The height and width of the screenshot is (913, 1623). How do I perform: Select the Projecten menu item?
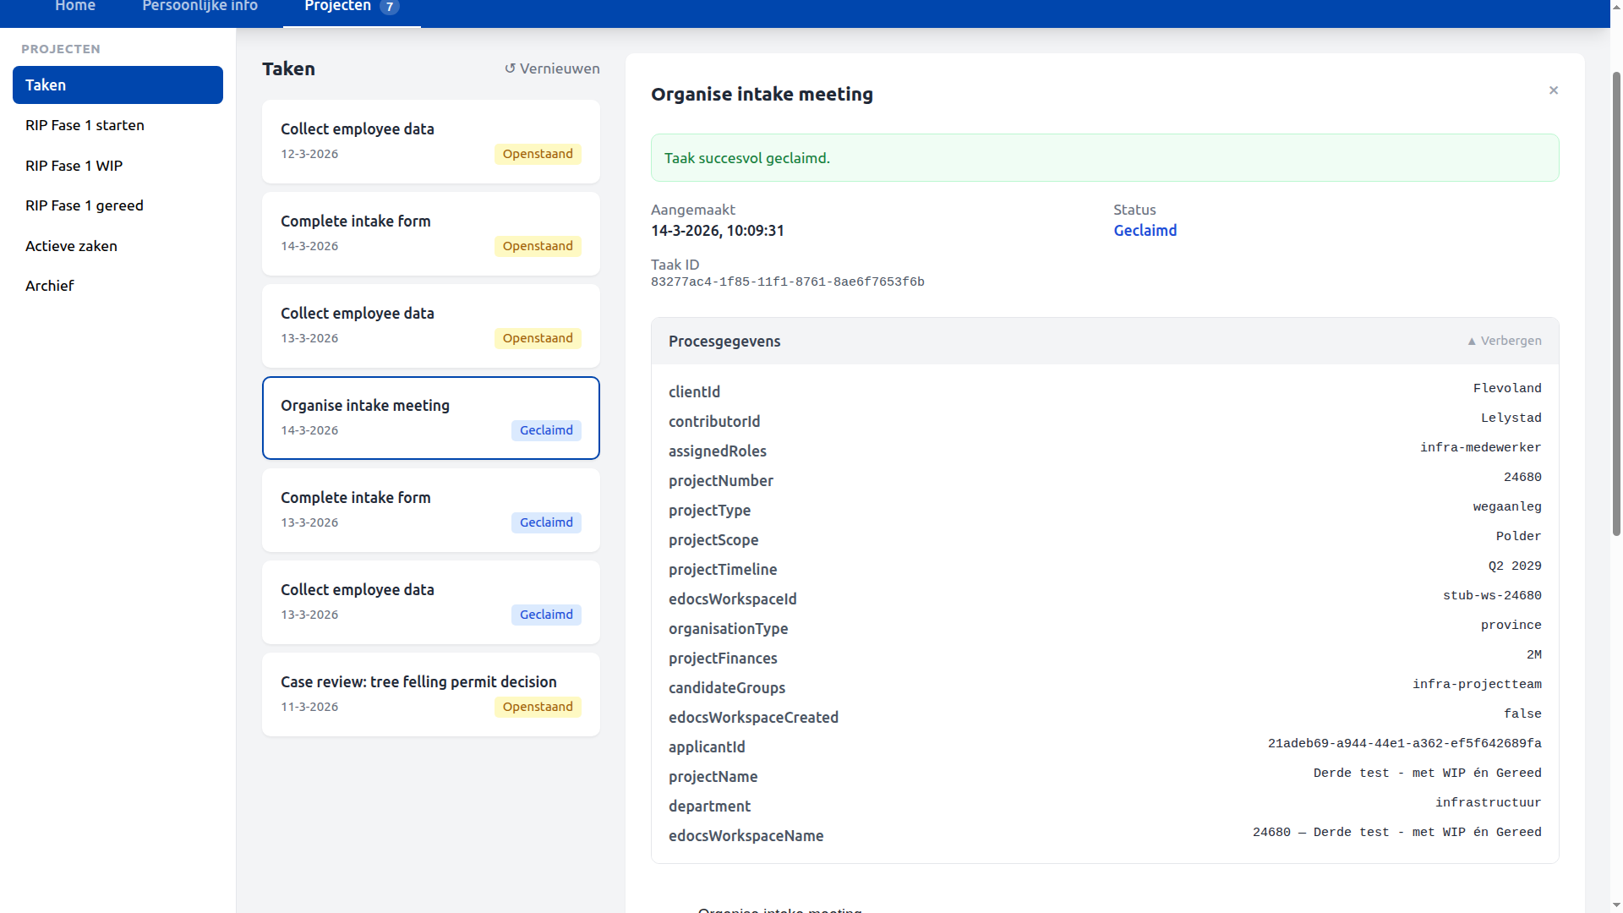337,6
